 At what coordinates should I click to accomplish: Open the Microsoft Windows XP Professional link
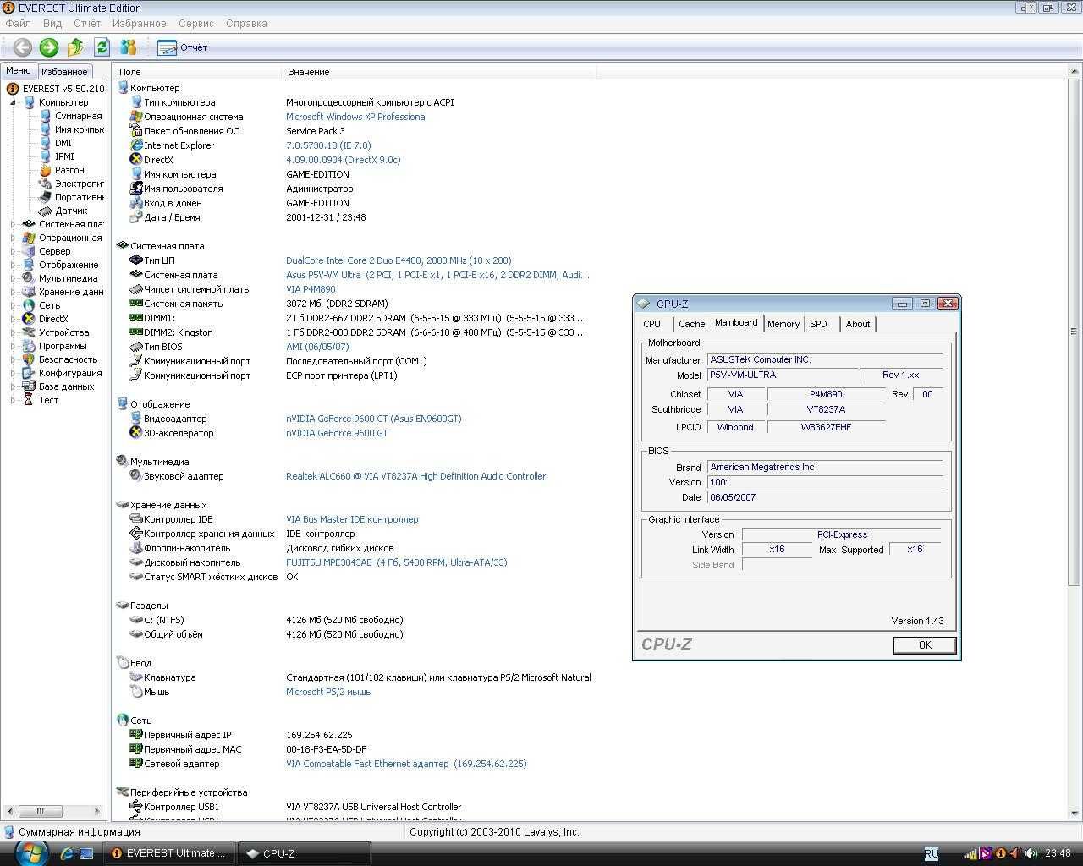click(x=356, y=117)
